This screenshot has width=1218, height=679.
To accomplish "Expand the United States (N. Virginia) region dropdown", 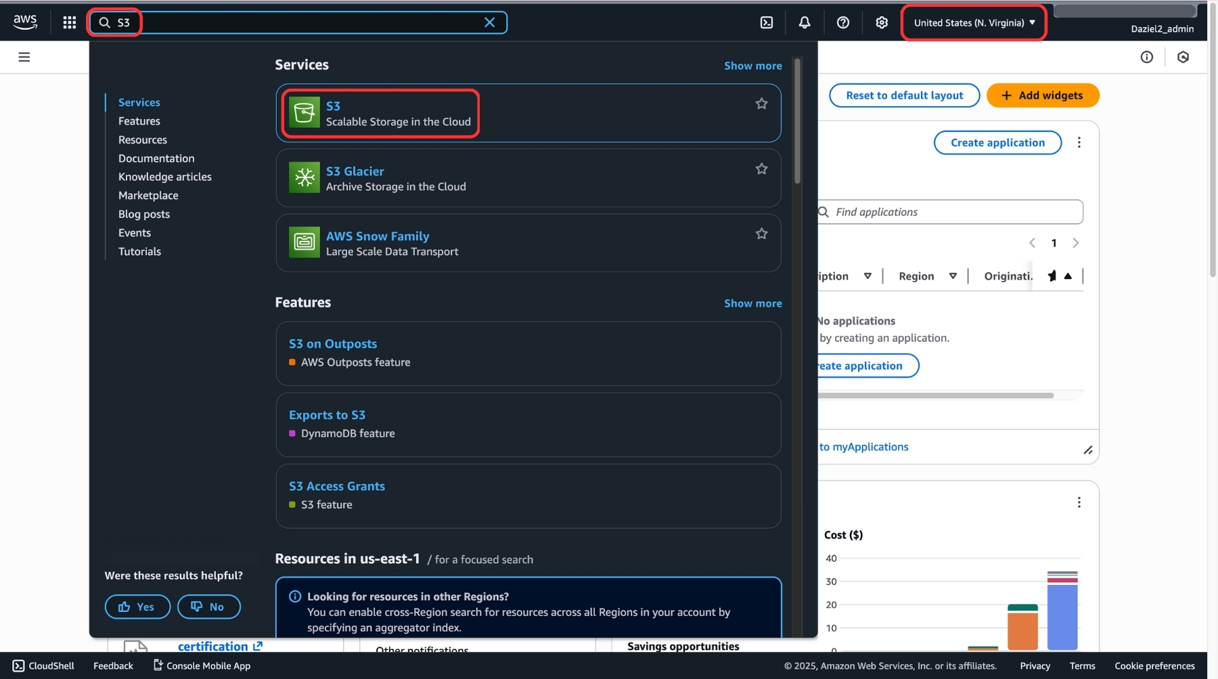I will tap(974, 22).
